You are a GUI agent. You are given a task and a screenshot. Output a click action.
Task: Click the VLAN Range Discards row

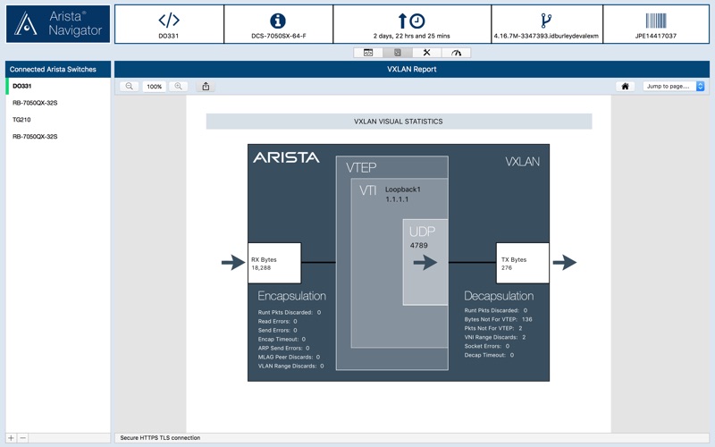point(291,367)
